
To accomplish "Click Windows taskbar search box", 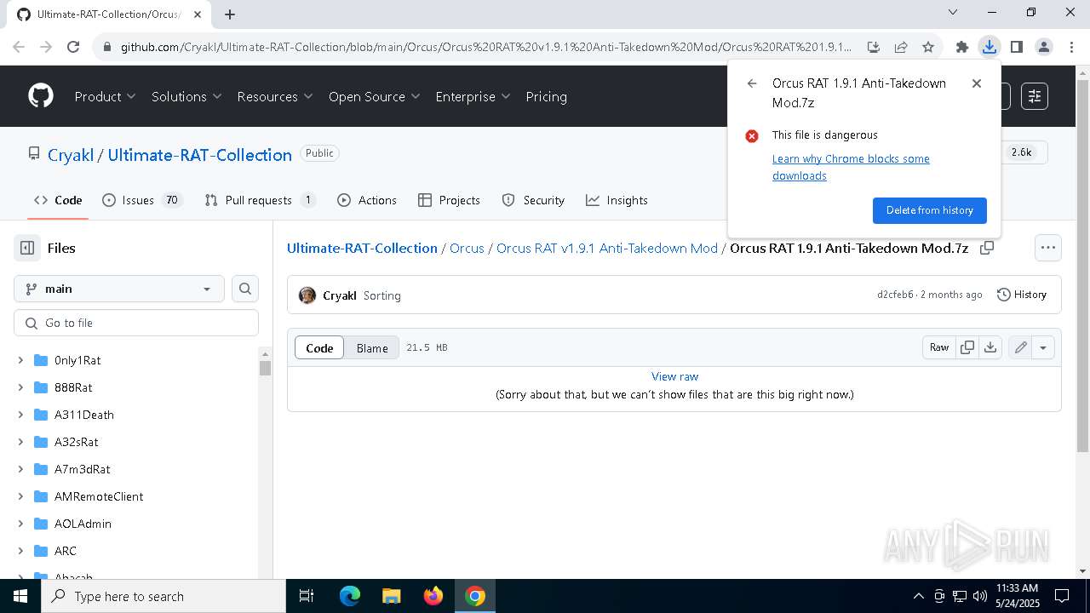I will [163, 596].
